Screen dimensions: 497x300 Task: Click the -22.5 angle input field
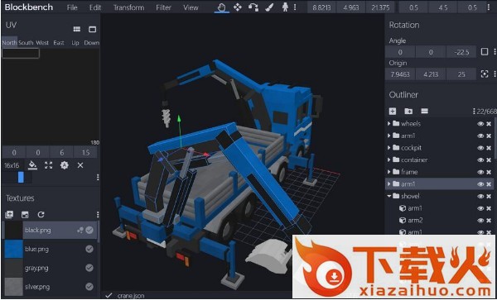[x=461, y=52]
